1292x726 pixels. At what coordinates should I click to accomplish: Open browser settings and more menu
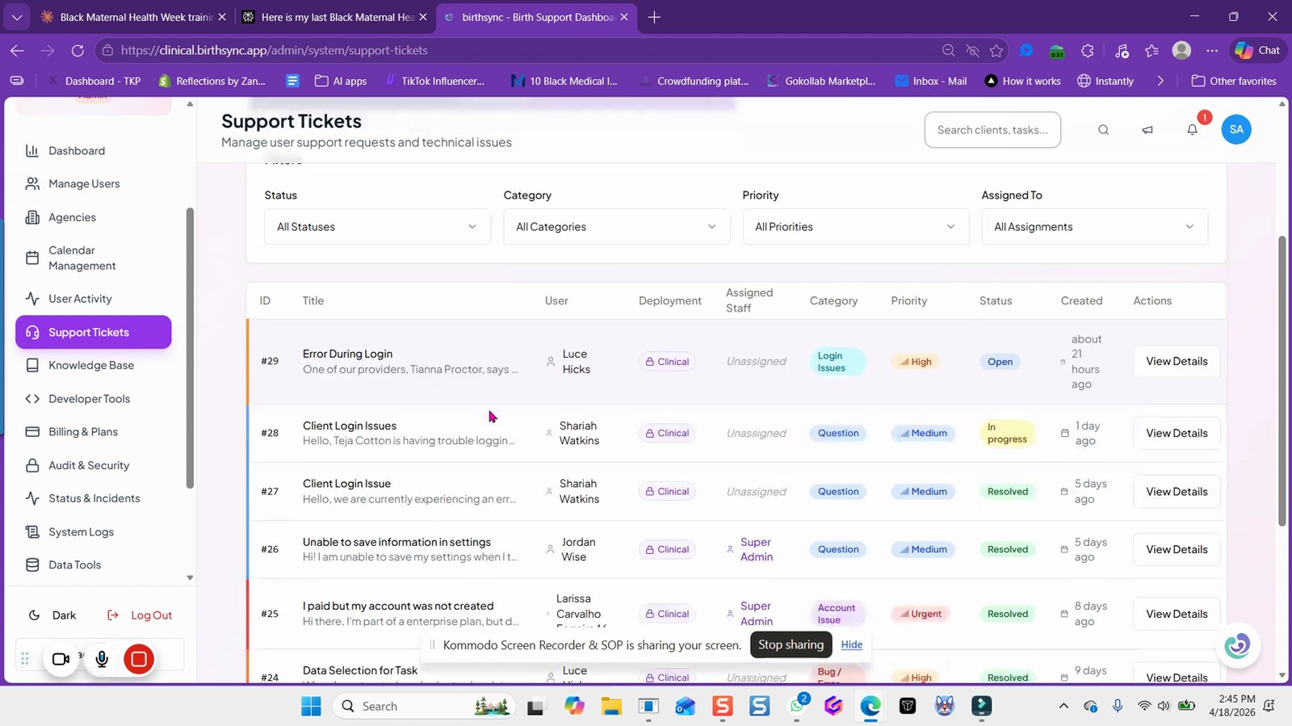[1212, 50]
